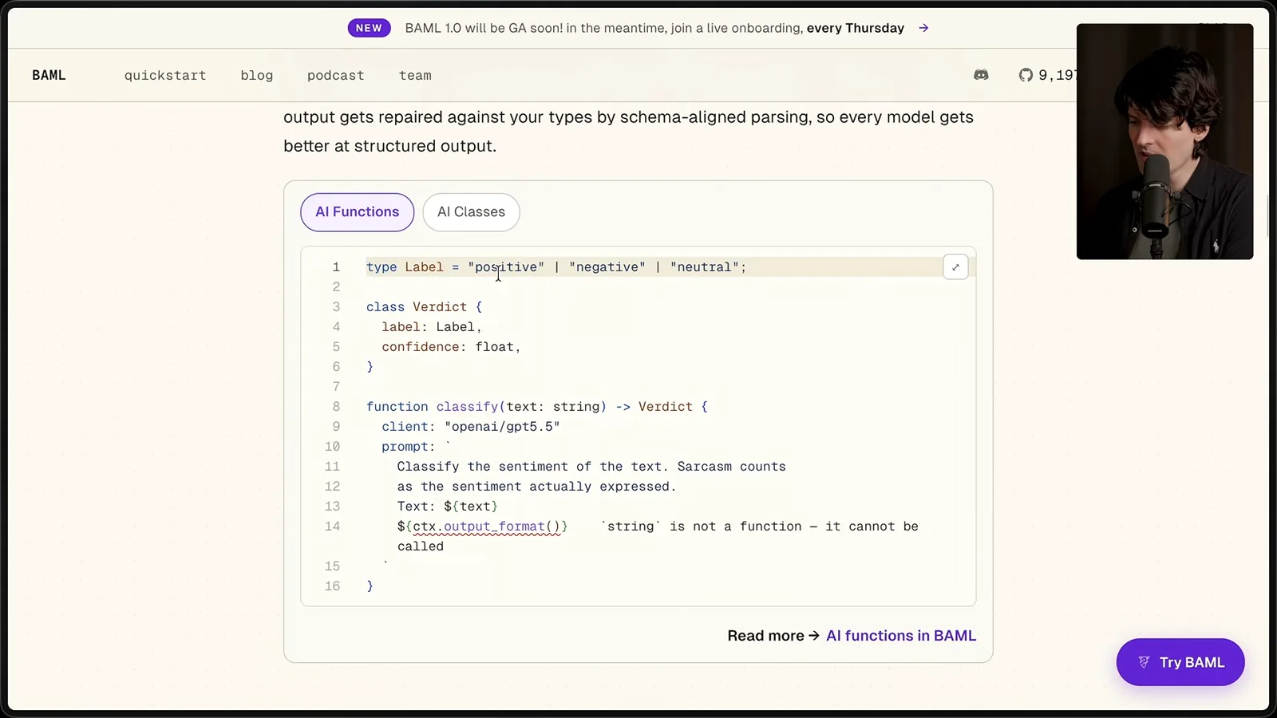Open the team nav item
Screen dimensions: 1277x718
[x=415, y=75]
